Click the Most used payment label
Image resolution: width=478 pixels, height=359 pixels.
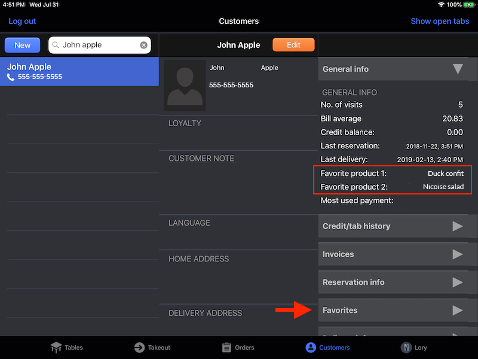tap(357, 200)
